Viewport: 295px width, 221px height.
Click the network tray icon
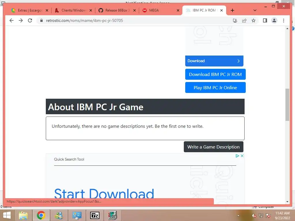click(x=261, y=215)
